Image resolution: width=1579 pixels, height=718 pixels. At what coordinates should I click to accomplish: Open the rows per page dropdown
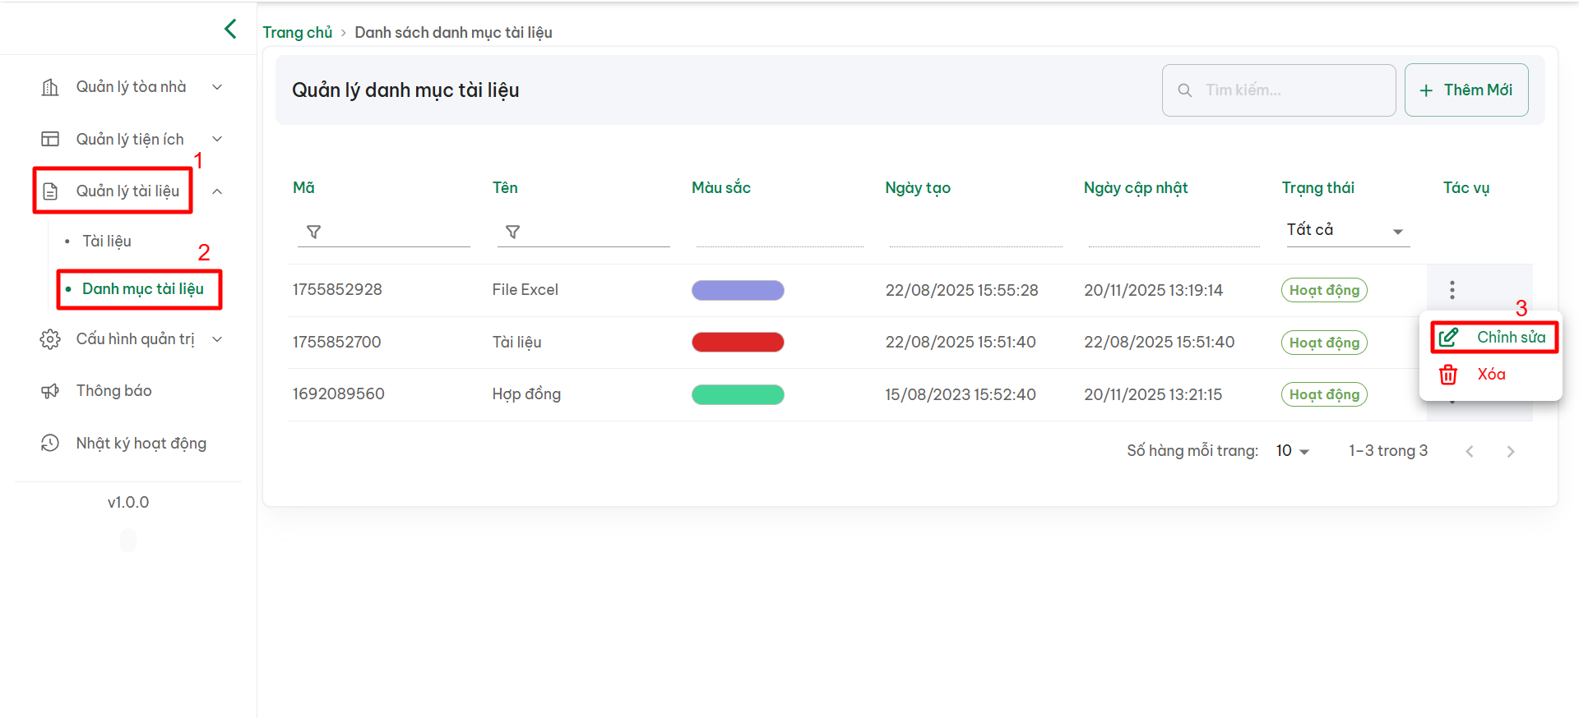pos(1293,451)
